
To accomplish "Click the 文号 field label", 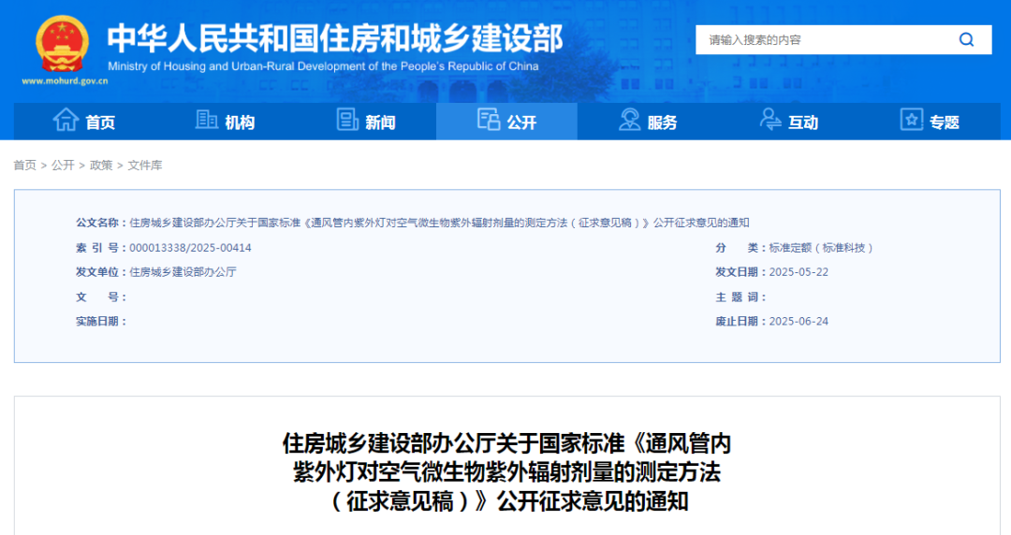I will point(100,297).
